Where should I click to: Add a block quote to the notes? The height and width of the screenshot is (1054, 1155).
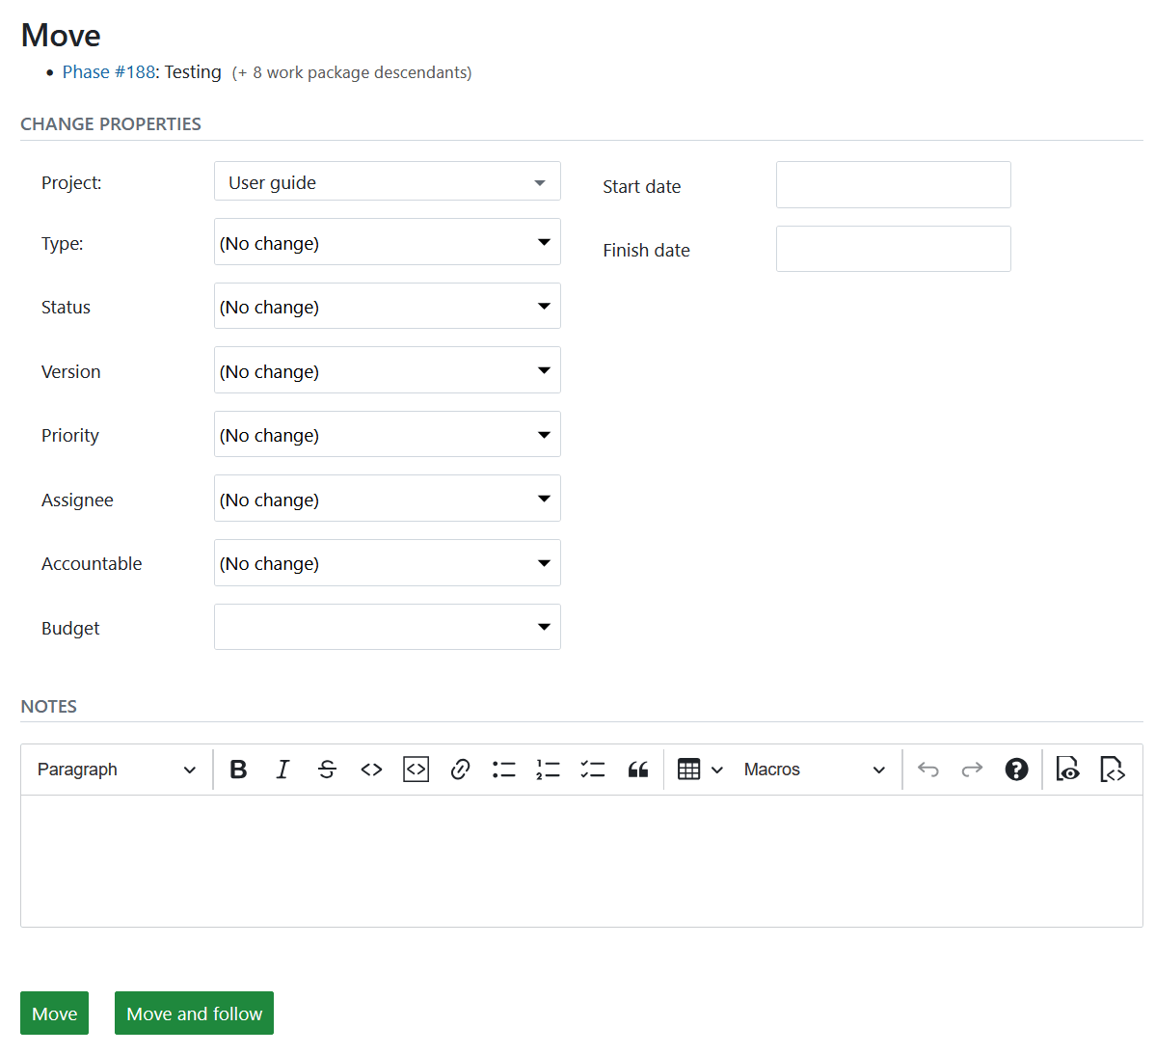pyautogui.click(x=637, y=769)
